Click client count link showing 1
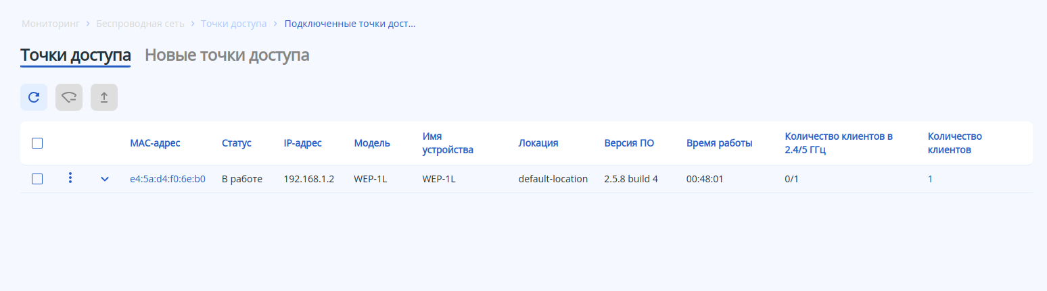This screenshot has height=291, width=1047. pyautogui.click(x=930, y=179)
